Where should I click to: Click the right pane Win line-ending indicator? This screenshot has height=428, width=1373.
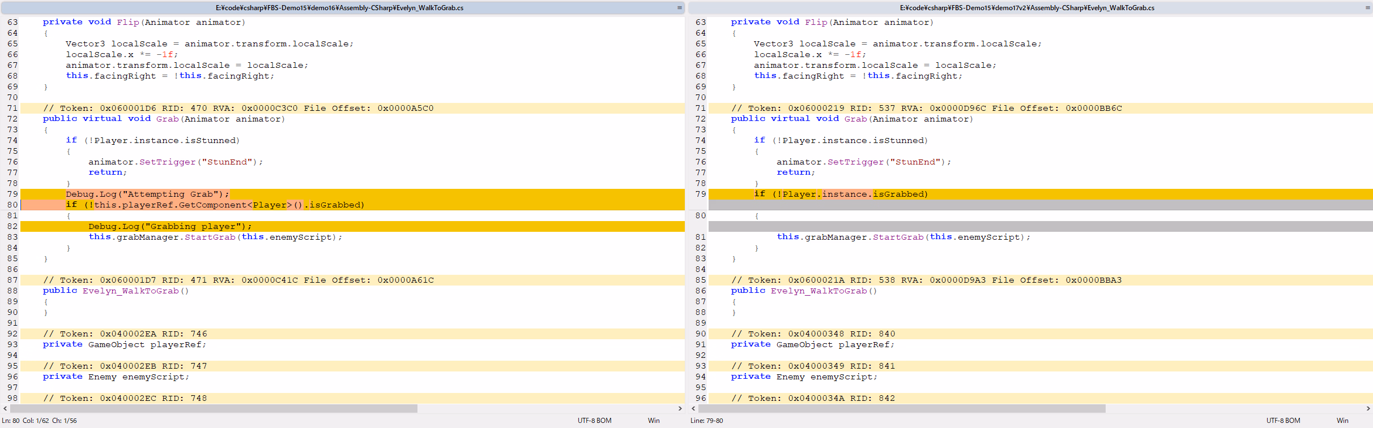pos(1342,421)
